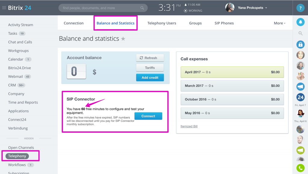Click the blue lock icon in right panel
Viewport: 308px width, 174px height.
[x=300, y=45]
